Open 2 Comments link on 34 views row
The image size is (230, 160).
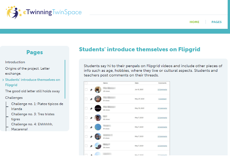[x=162, y=146]
